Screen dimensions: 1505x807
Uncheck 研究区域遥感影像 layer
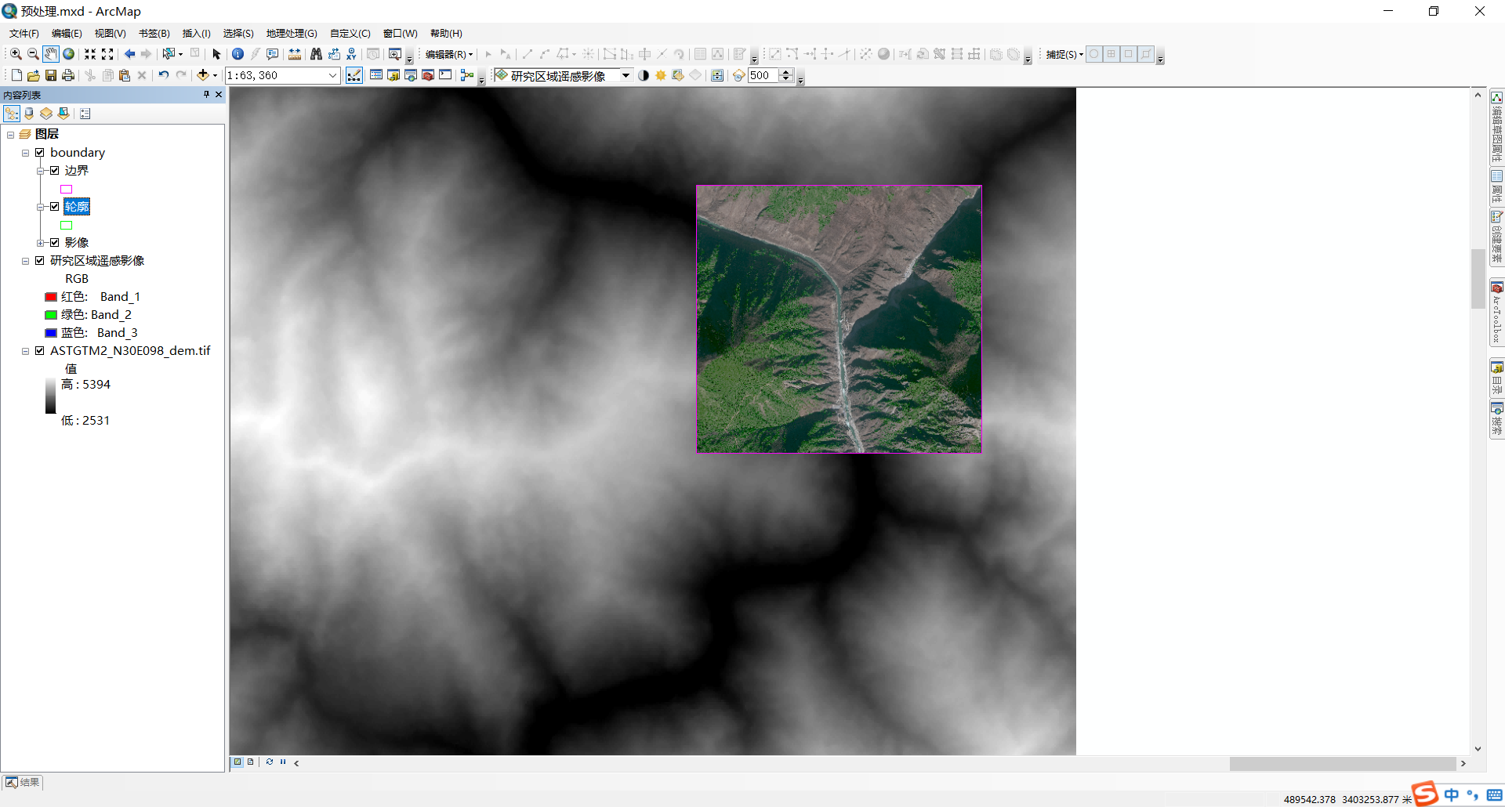[x=40, y=261]
